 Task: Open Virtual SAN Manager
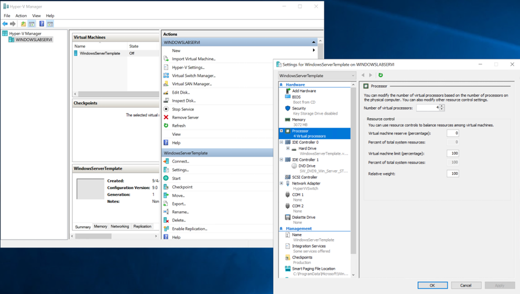click(192, 84)
